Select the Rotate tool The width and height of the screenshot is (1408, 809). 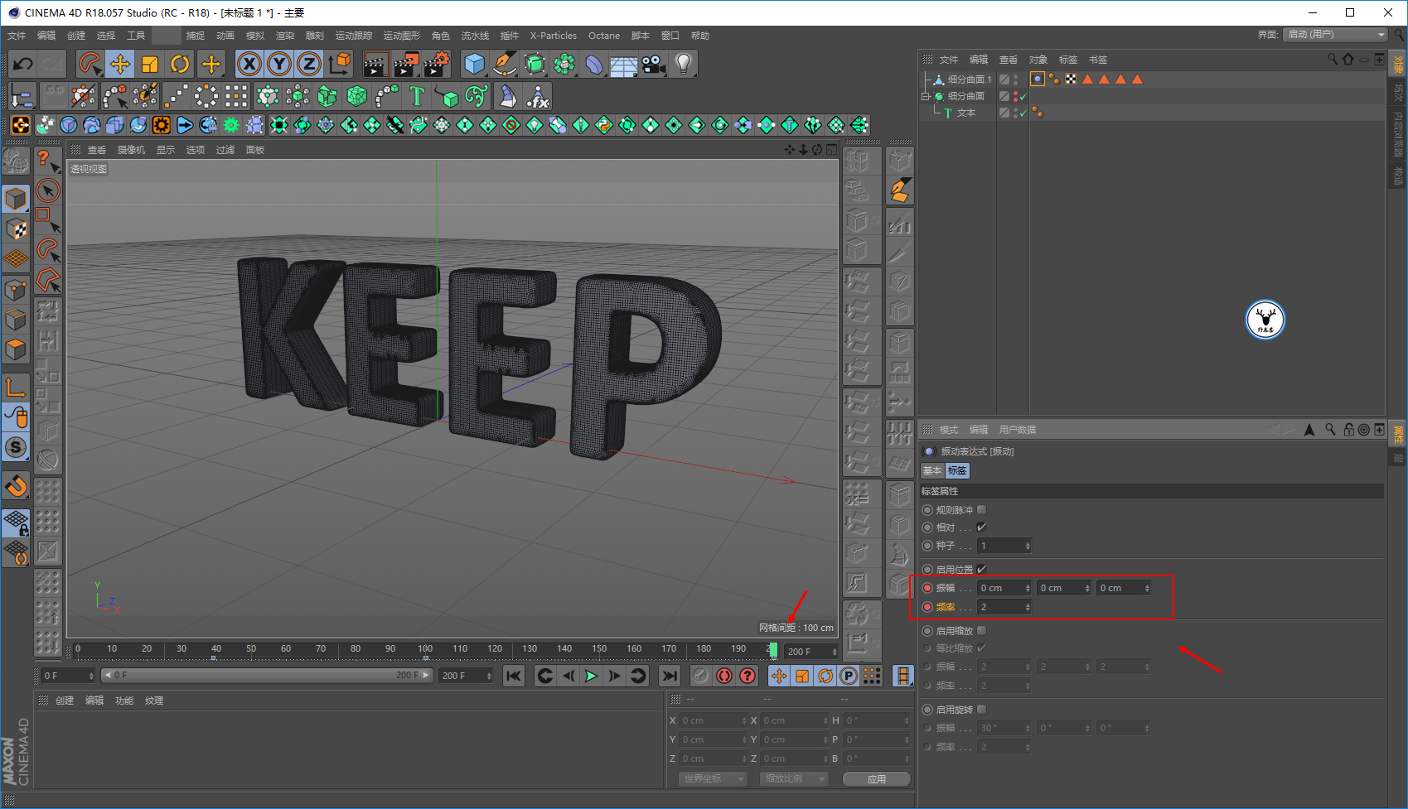coord(180,64)
